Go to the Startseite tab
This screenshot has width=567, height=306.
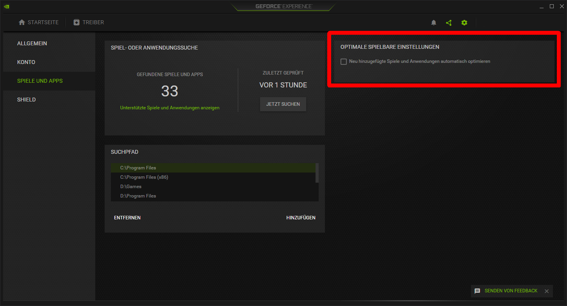click(x=38, y=22)
